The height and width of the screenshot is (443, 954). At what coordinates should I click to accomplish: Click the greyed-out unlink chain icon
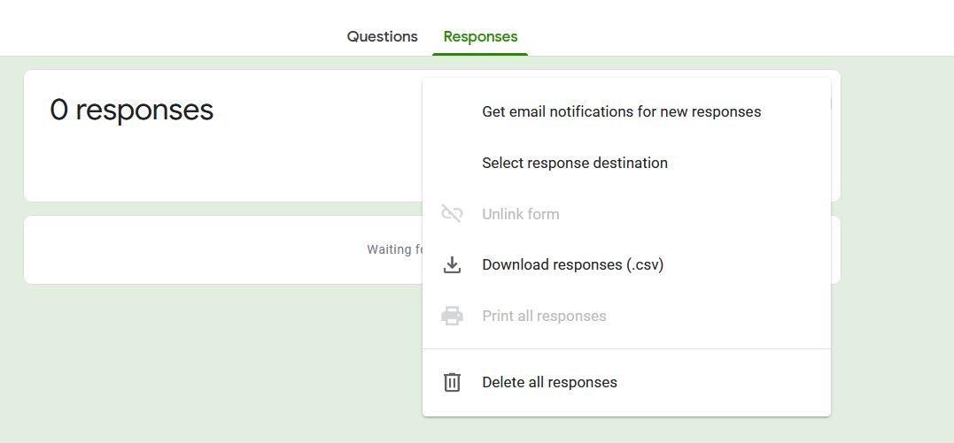(452, 214)
